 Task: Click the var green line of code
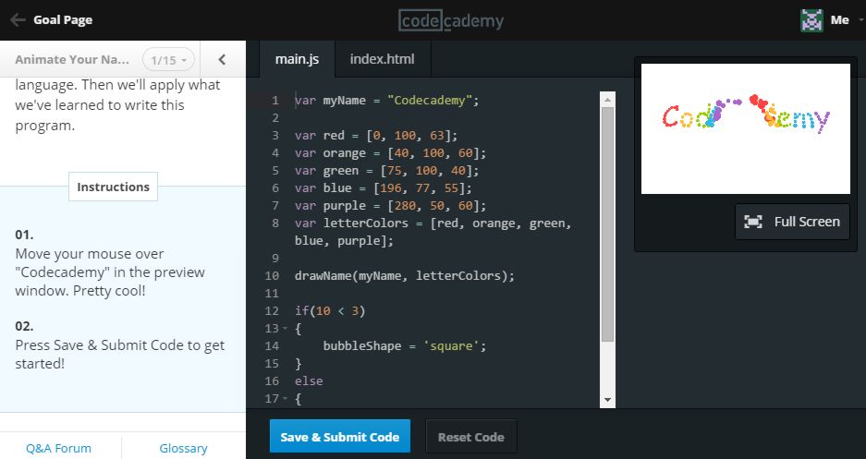pyautogui.click(x=386, y=171)
